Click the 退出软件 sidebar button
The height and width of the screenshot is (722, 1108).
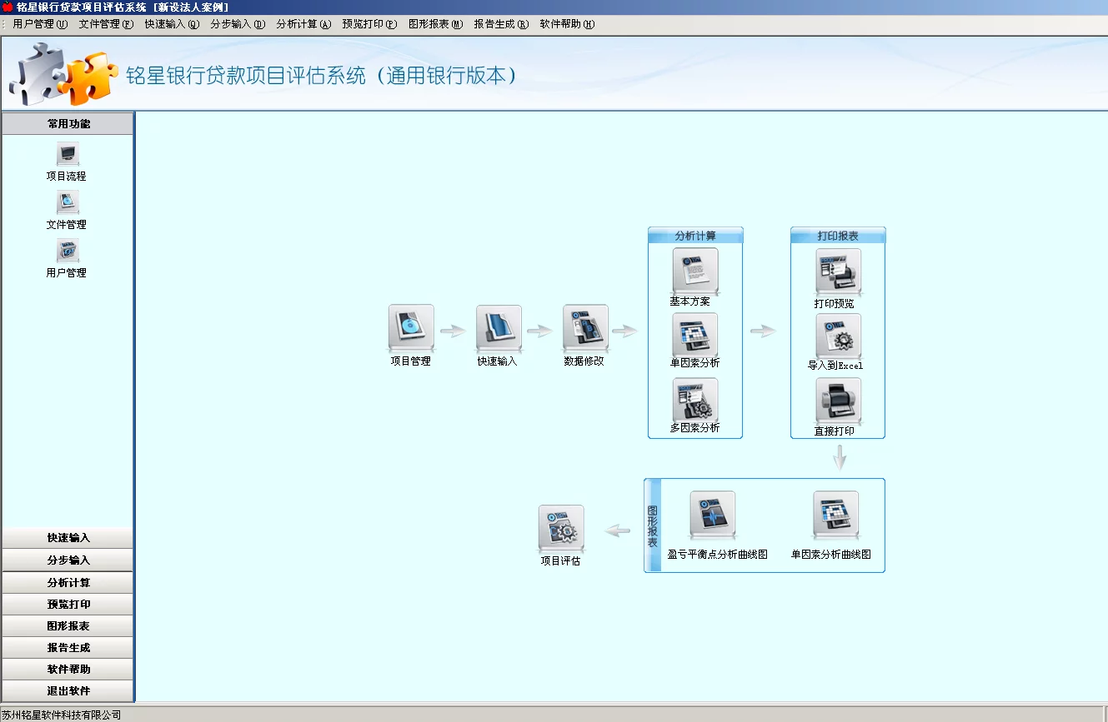tap(68, 691)
